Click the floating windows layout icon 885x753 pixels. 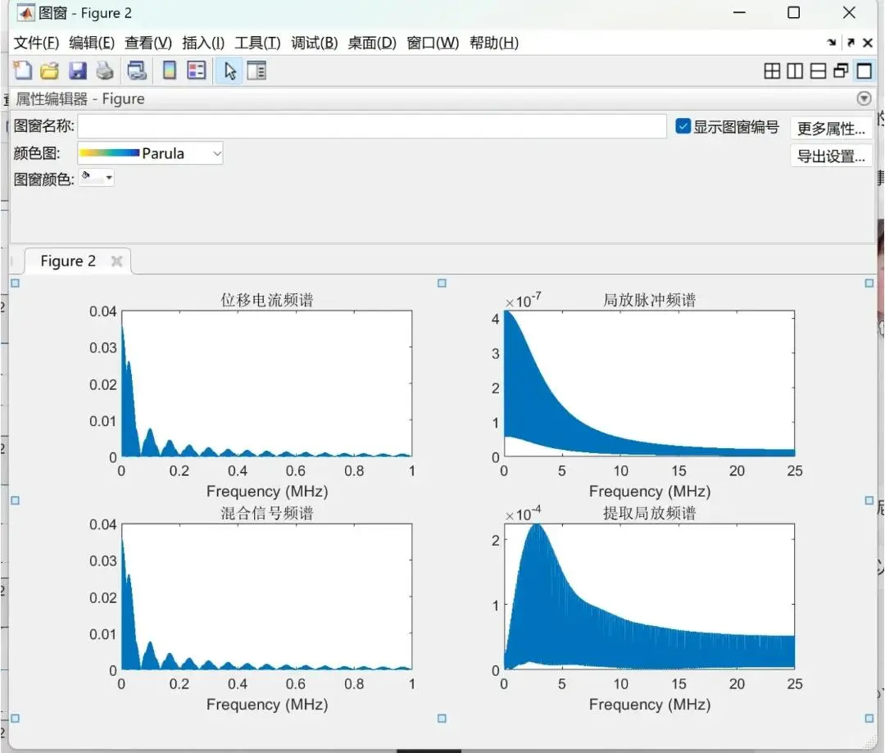[x=842, y=70]
